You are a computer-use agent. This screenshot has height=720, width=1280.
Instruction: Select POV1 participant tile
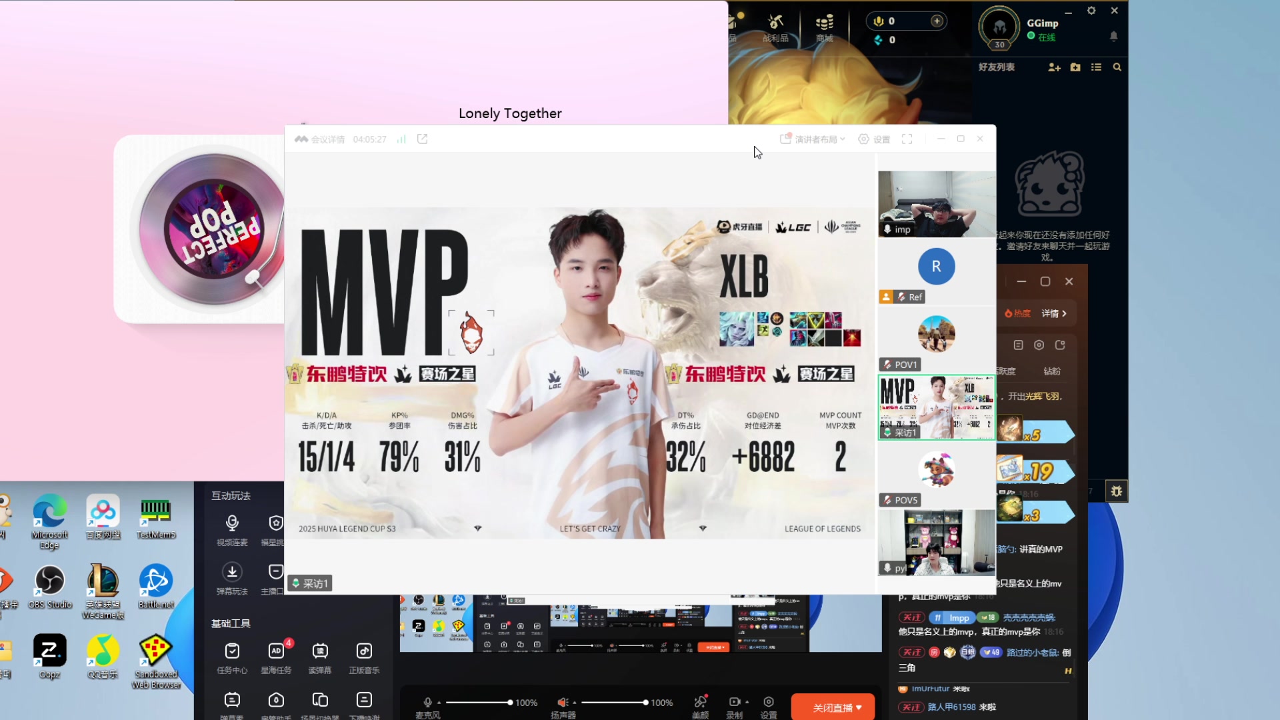pos(936,340)
